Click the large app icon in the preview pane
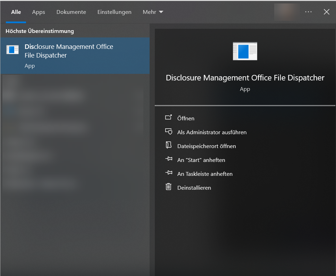This screenshot has width=336, height=276. coord(245,51)
